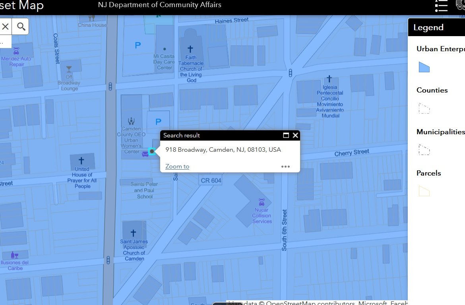The image size is (465, 305).
Task: Click the Ilusiones del Caribe wine icon
Action: tap(14, 255)
